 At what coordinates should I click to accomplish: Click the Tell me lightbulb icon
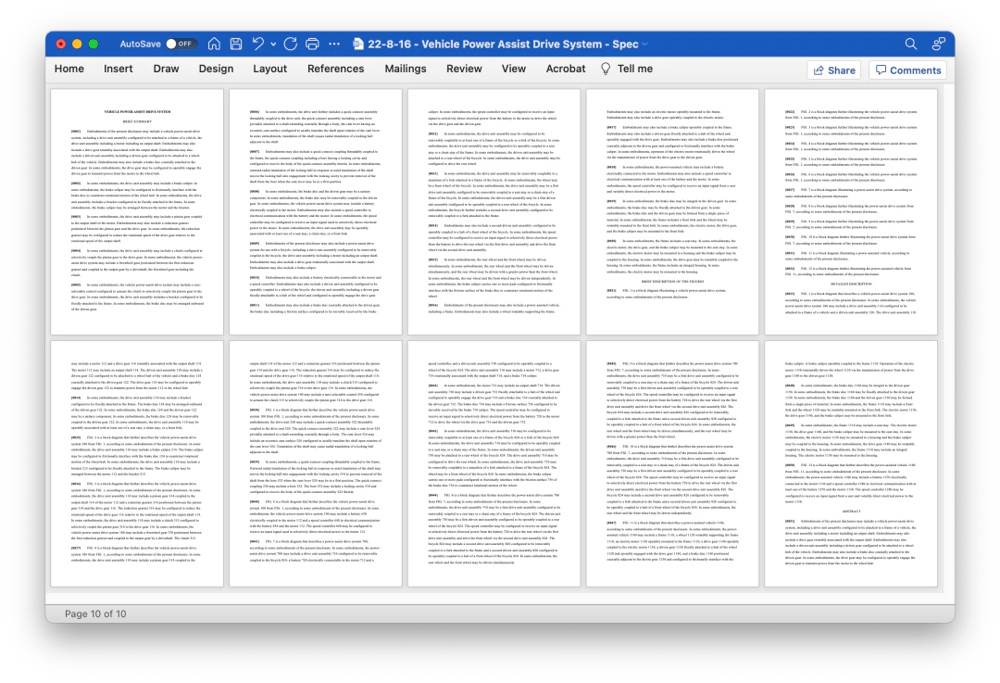tap(606, 69)
